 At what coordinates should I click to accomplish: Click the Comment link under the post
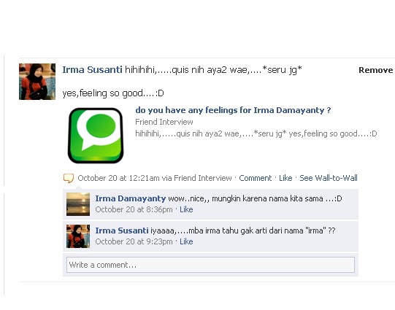[x=256, y=178]
